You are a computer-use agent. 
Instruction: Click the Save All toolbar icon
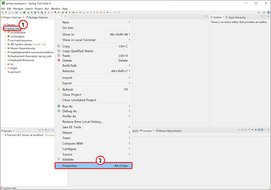pos(13,13)
